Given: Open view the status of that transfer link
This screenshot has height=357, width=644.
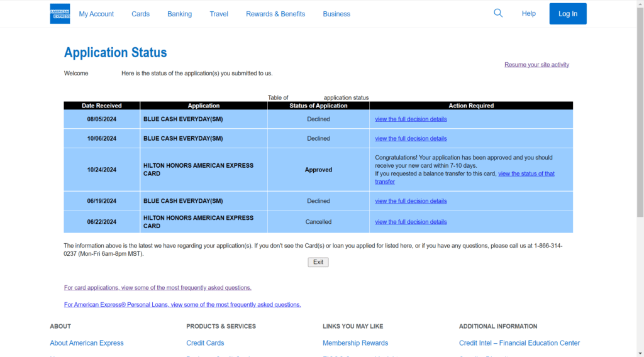Looking at the screenshot, I should click(x=526, y=174).
